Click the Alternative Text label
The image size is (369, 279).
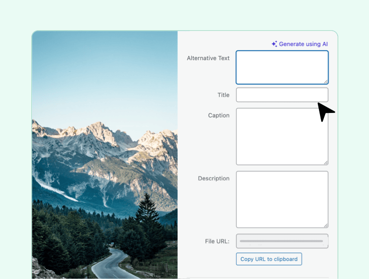pos(208,58)
